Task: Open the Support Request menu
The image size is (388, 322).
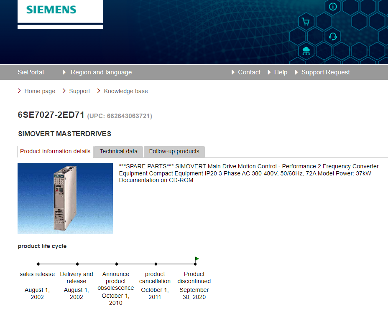Action: pyautogui.click(x=325, y=72)
